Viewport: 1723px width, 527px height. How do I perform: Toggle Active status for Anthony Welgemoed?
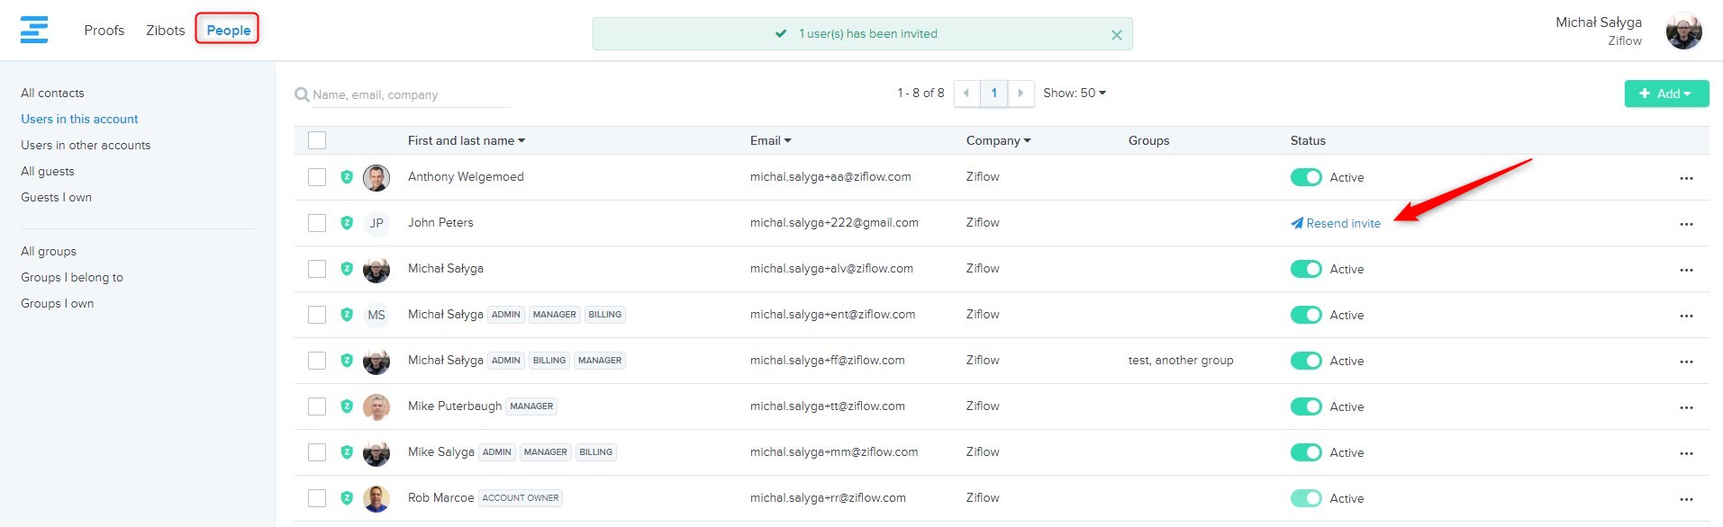1305,178
